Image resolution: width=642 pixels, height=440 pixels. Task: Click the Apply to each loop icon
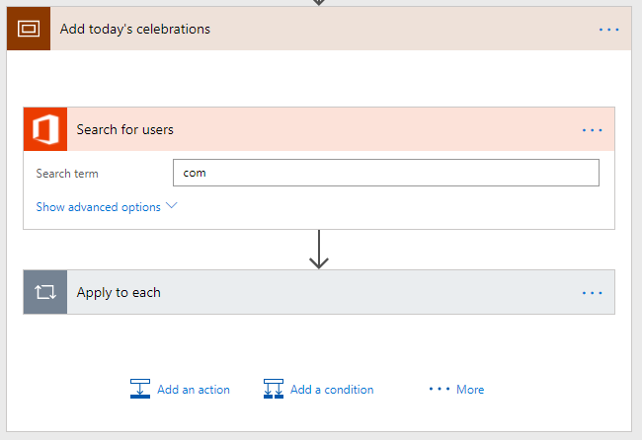(45, 292)
